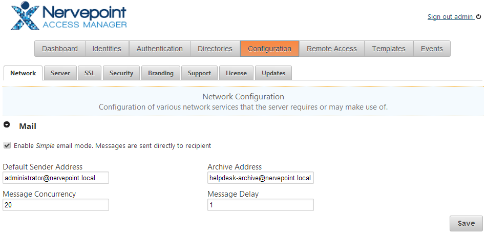The height and width of the screenshot is (234, 486).
Task: Navigate to Directories
Action: [x=215, y=49]
